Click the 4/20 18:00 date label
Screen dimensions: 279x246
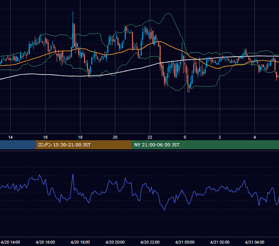80,242
